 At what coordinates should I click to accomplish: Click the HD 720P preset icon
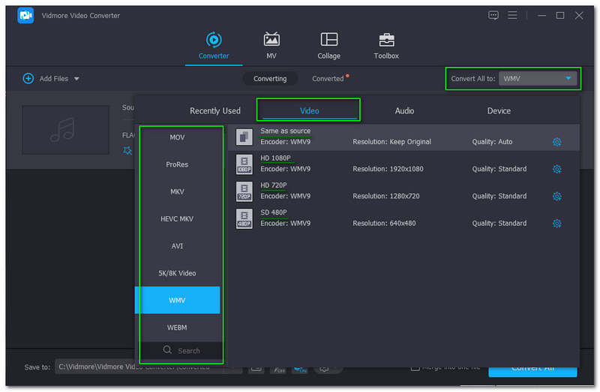tap(244, 191)
